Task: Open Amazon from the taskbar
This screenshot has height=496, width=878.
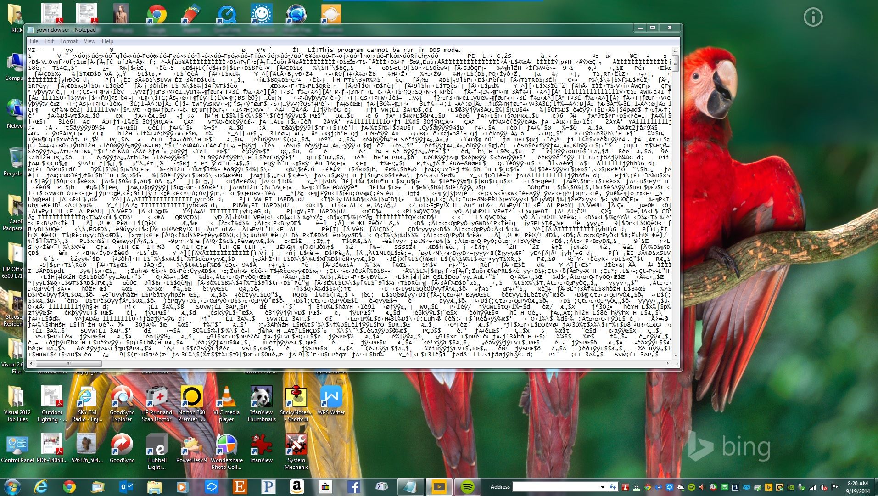Action: pos(297,487)
